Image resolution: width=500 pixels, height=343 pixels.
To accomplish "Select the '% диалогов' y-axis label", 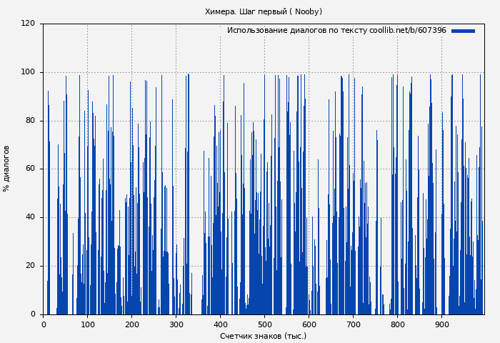I will coord(6,169).
